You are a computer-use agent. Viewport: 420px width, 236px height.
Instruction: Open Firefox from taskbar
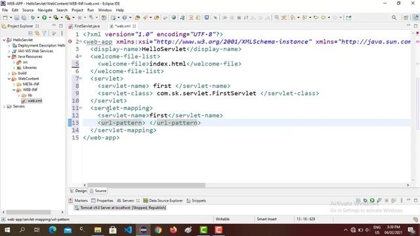point(173,230)
